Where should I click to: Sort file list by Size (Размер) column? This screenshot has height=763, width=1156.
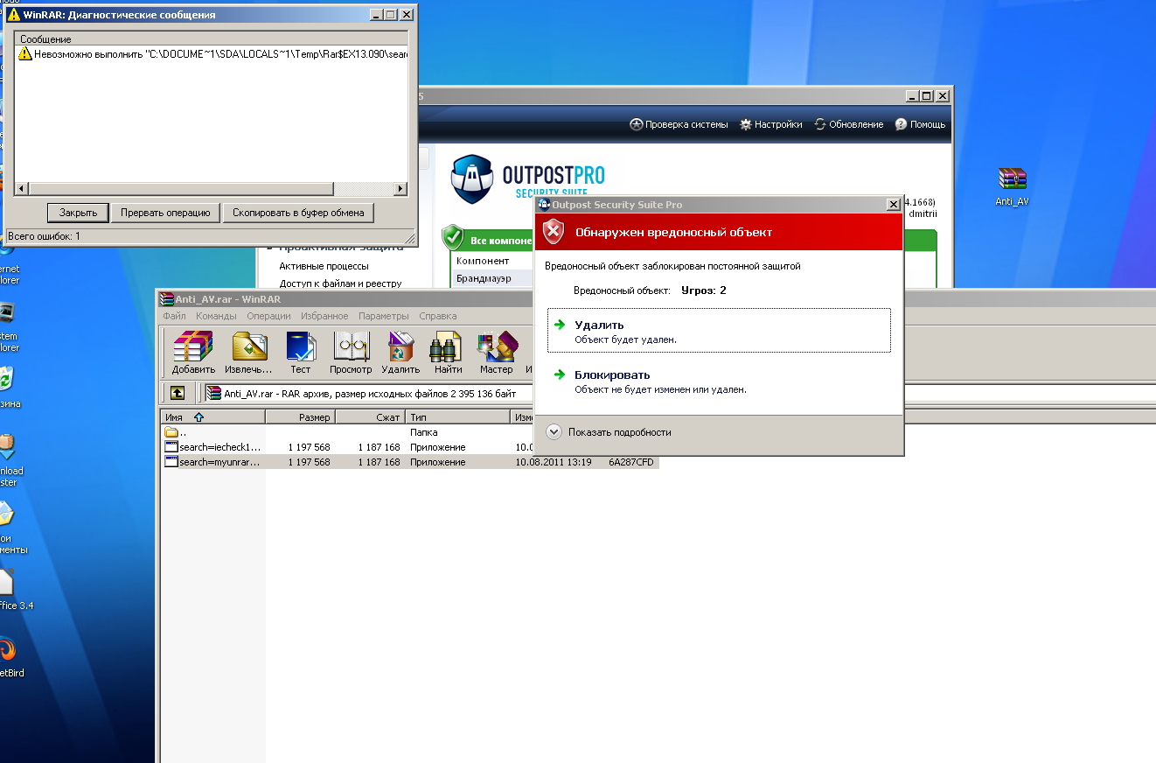coord(300,417)
